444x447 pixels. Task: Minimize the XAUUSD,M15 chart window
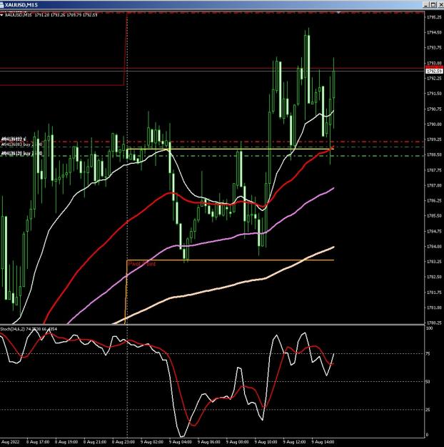click(425, 4)
